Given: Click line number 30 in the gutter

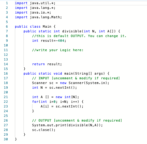Looking at the screenshot, I should pyautogui.click(x=6, y=139).
